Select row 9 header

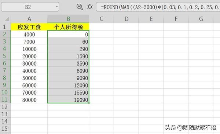pos(5,85)
